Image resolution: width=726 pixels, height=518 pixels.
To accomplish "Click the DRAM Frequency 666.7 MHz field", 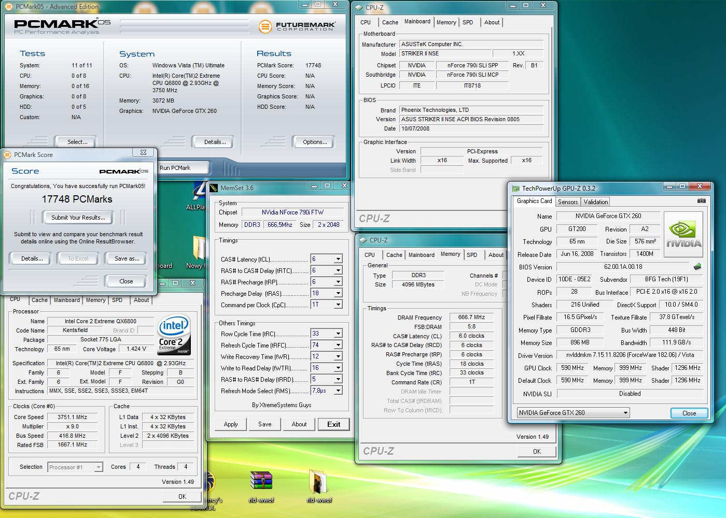I will click(471, 317).
